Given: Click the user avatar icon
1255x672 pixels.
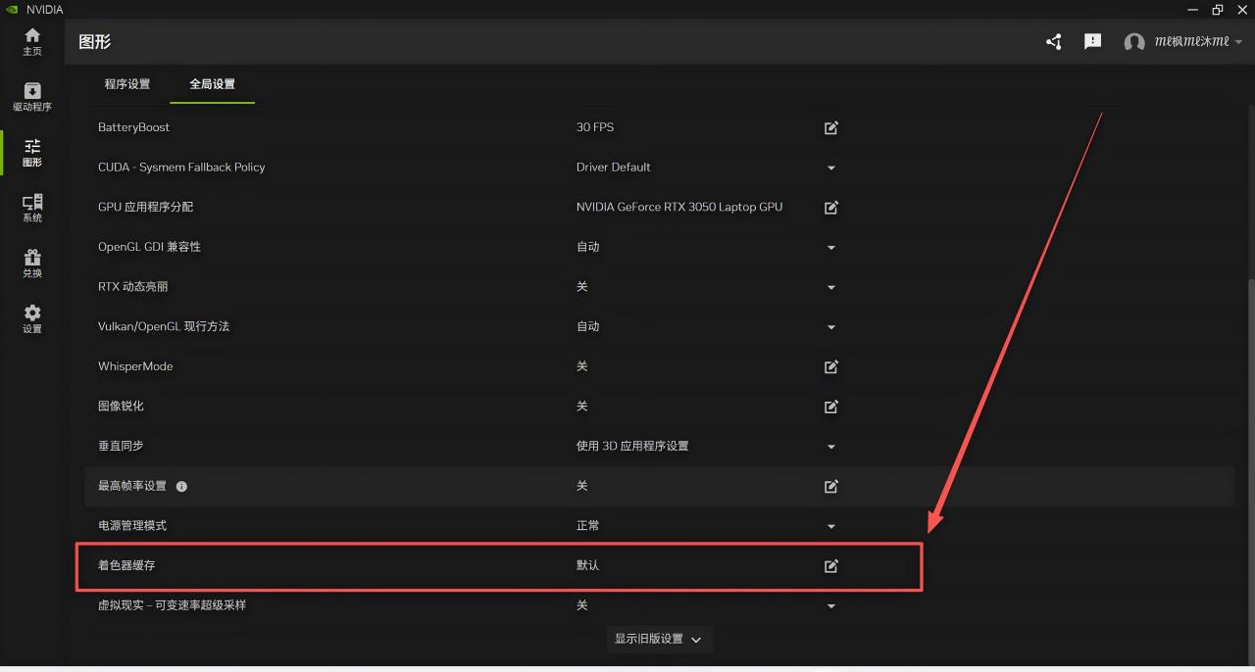Looking at the screenshot, I should point(1134,42).
